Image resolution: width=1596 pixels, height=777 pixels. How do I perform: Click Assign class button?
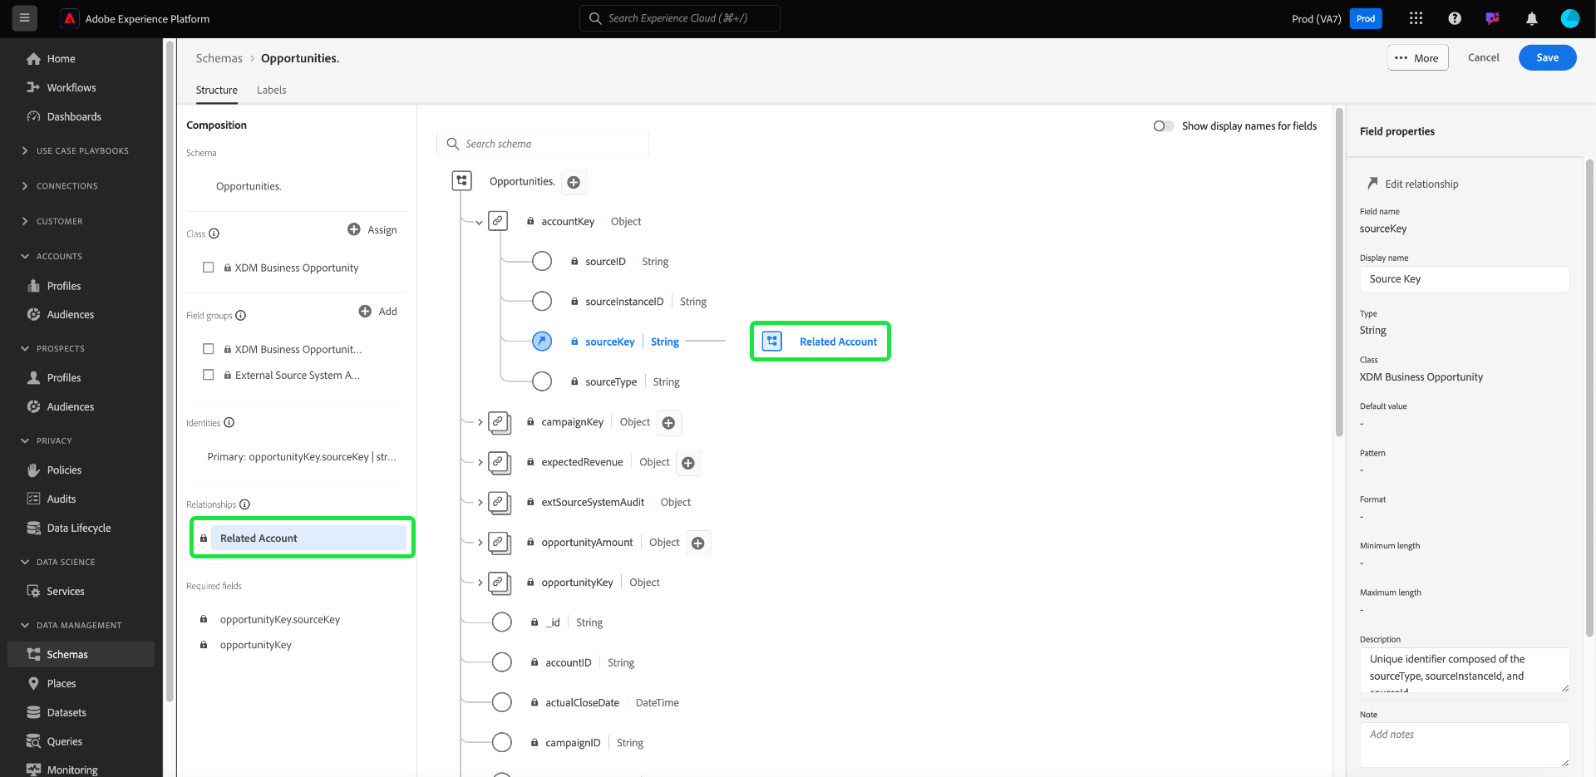(x=372, y=230)
